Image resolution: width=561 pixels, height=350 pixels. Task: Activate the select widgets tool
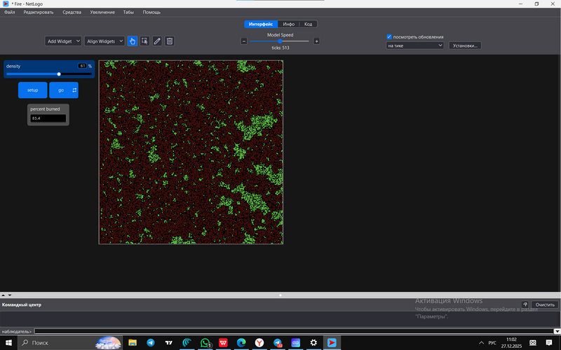click(144, 41)
